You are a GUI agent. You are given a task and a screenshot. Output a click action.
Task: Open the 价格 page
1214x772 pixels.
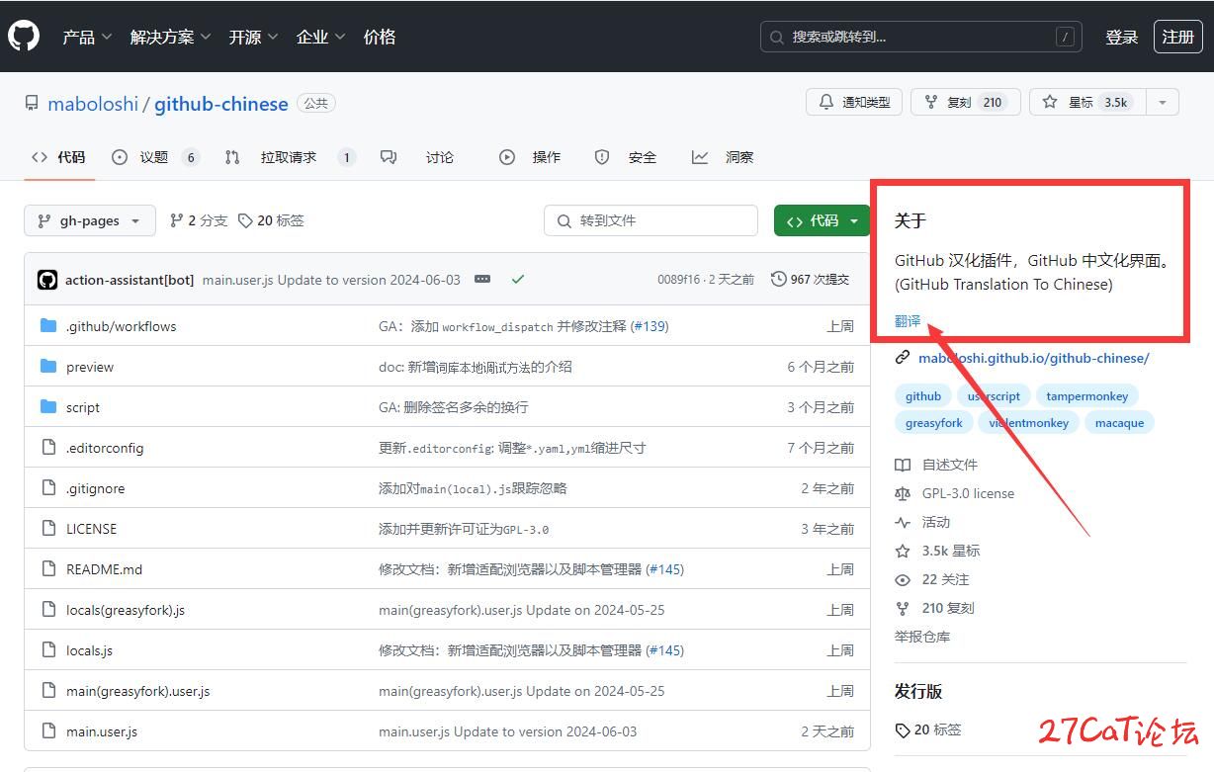pos(380,37)
